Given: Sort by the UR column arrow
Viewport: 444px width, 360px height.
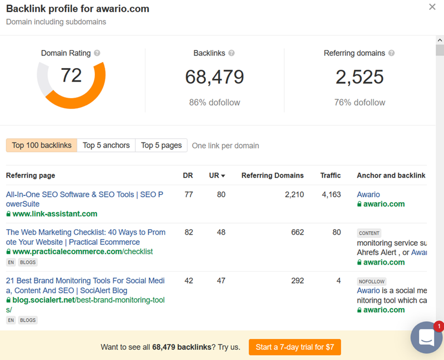Looking at the screenshot, I should pos(223,175).
